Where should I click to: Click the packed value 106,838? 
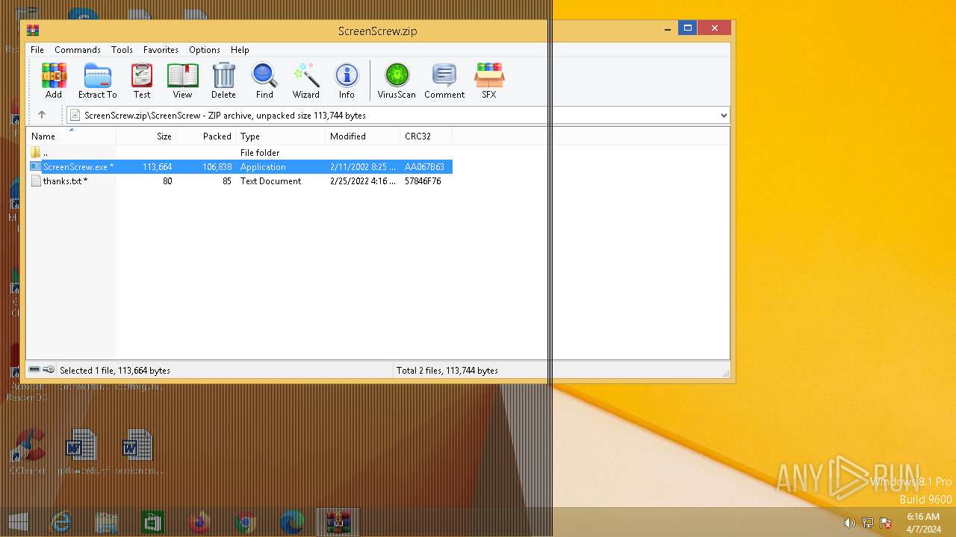pyautogui.click(x=217, y=167)
